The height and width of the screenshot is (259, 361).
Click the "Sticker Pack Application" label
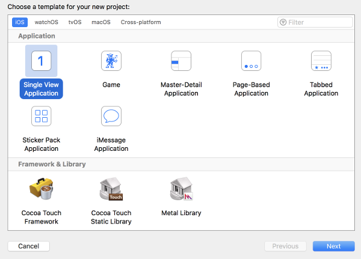(41, 144)
